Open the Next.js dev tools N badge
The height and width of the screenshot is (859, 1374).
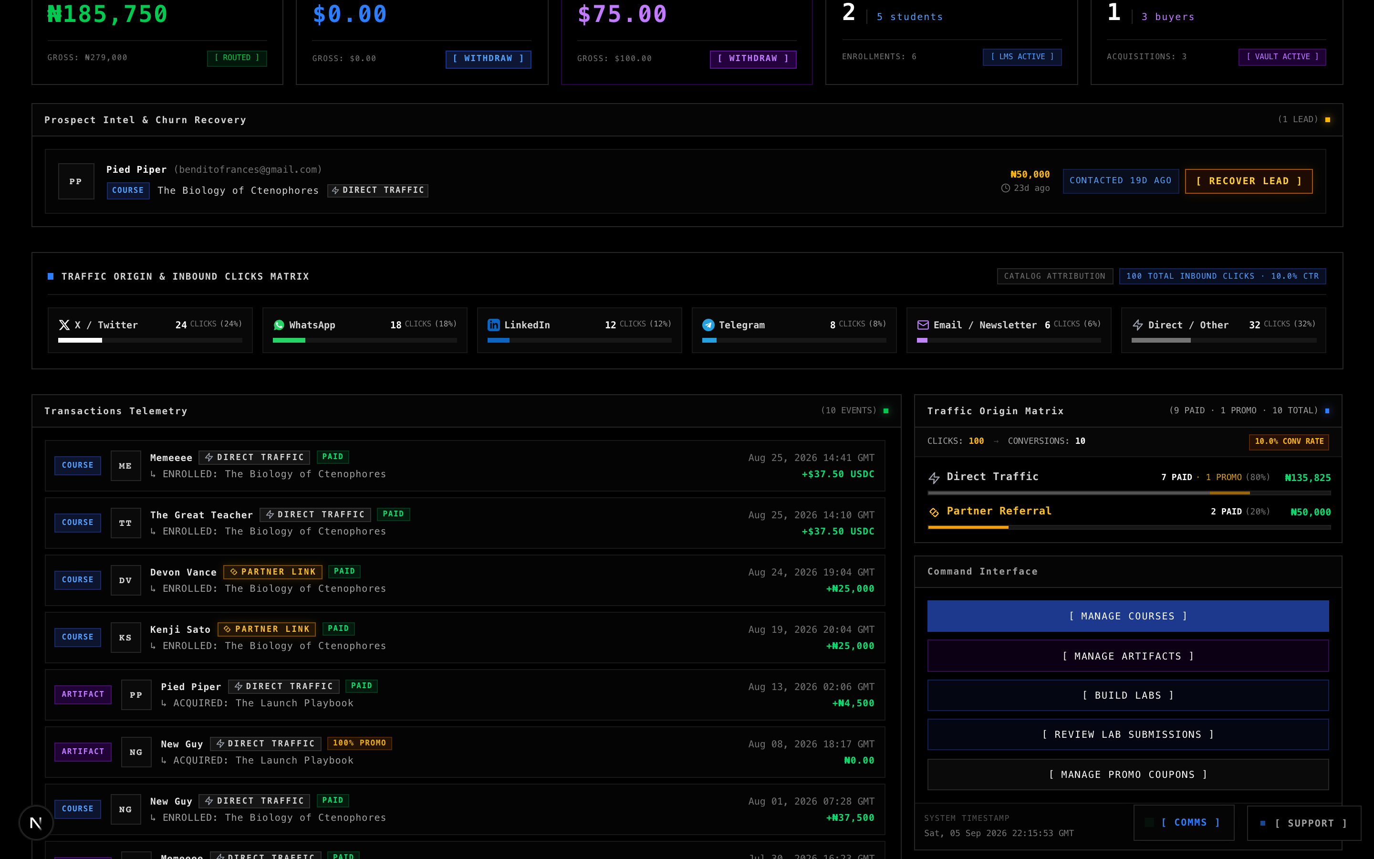(36, 823)
